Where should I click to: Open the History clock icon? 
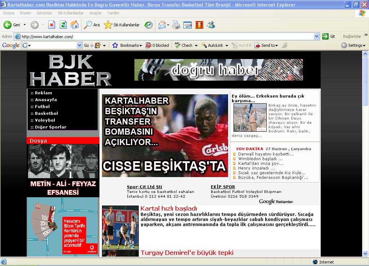pyautogui.click(x=148, y=25)
